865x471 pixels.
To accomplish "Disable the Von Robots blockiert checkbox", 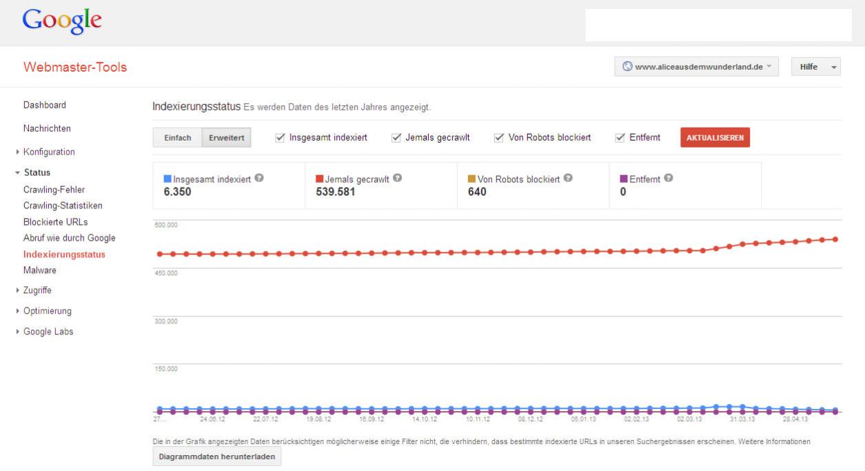I will (x=499, y=138).
